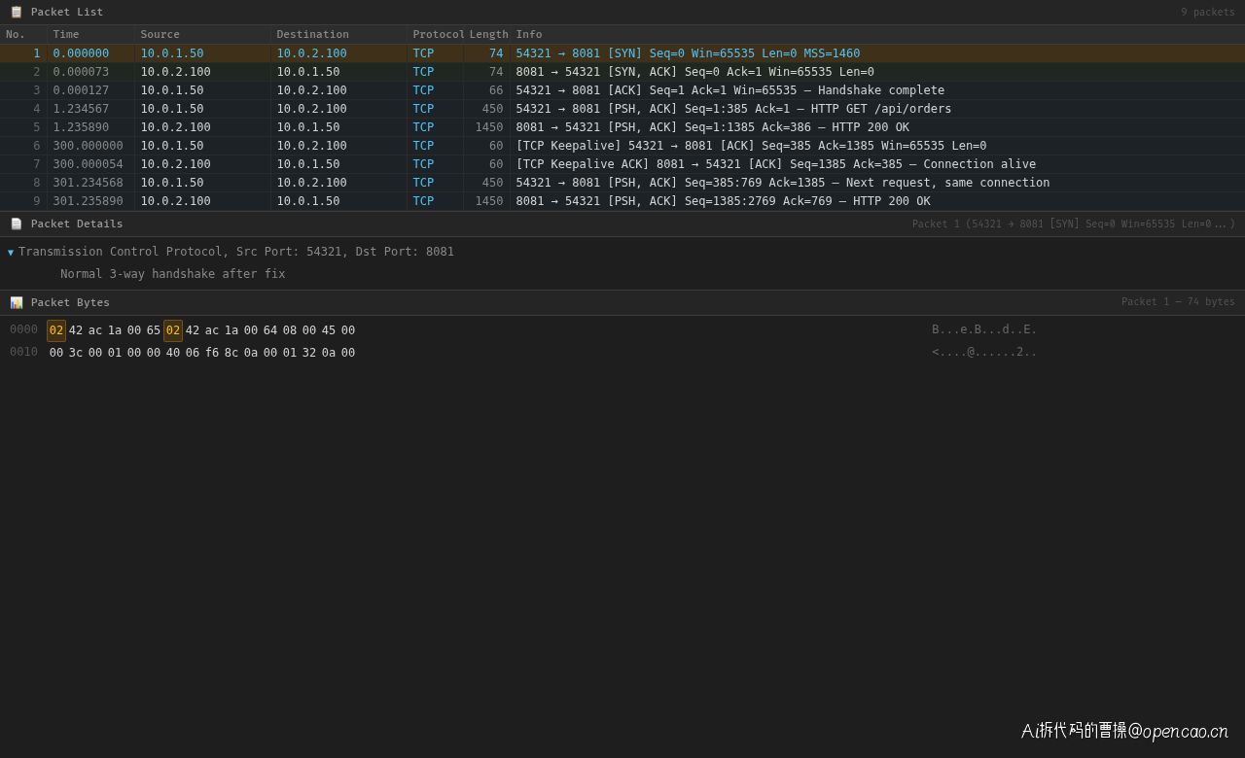Image resolution: width=1245 pixels, height=758 pixels.
Task: Click destination 10.0.2.100 in packet 4
Action: [x=311, y=109]
